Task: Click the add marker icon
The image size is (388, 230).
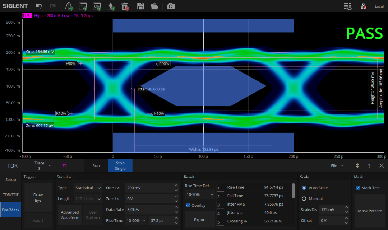Action: tap(111, 6)
